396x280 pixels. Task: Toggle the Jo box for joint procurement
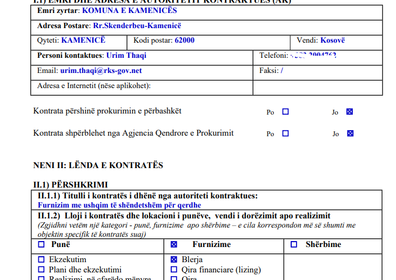(350, 112)
